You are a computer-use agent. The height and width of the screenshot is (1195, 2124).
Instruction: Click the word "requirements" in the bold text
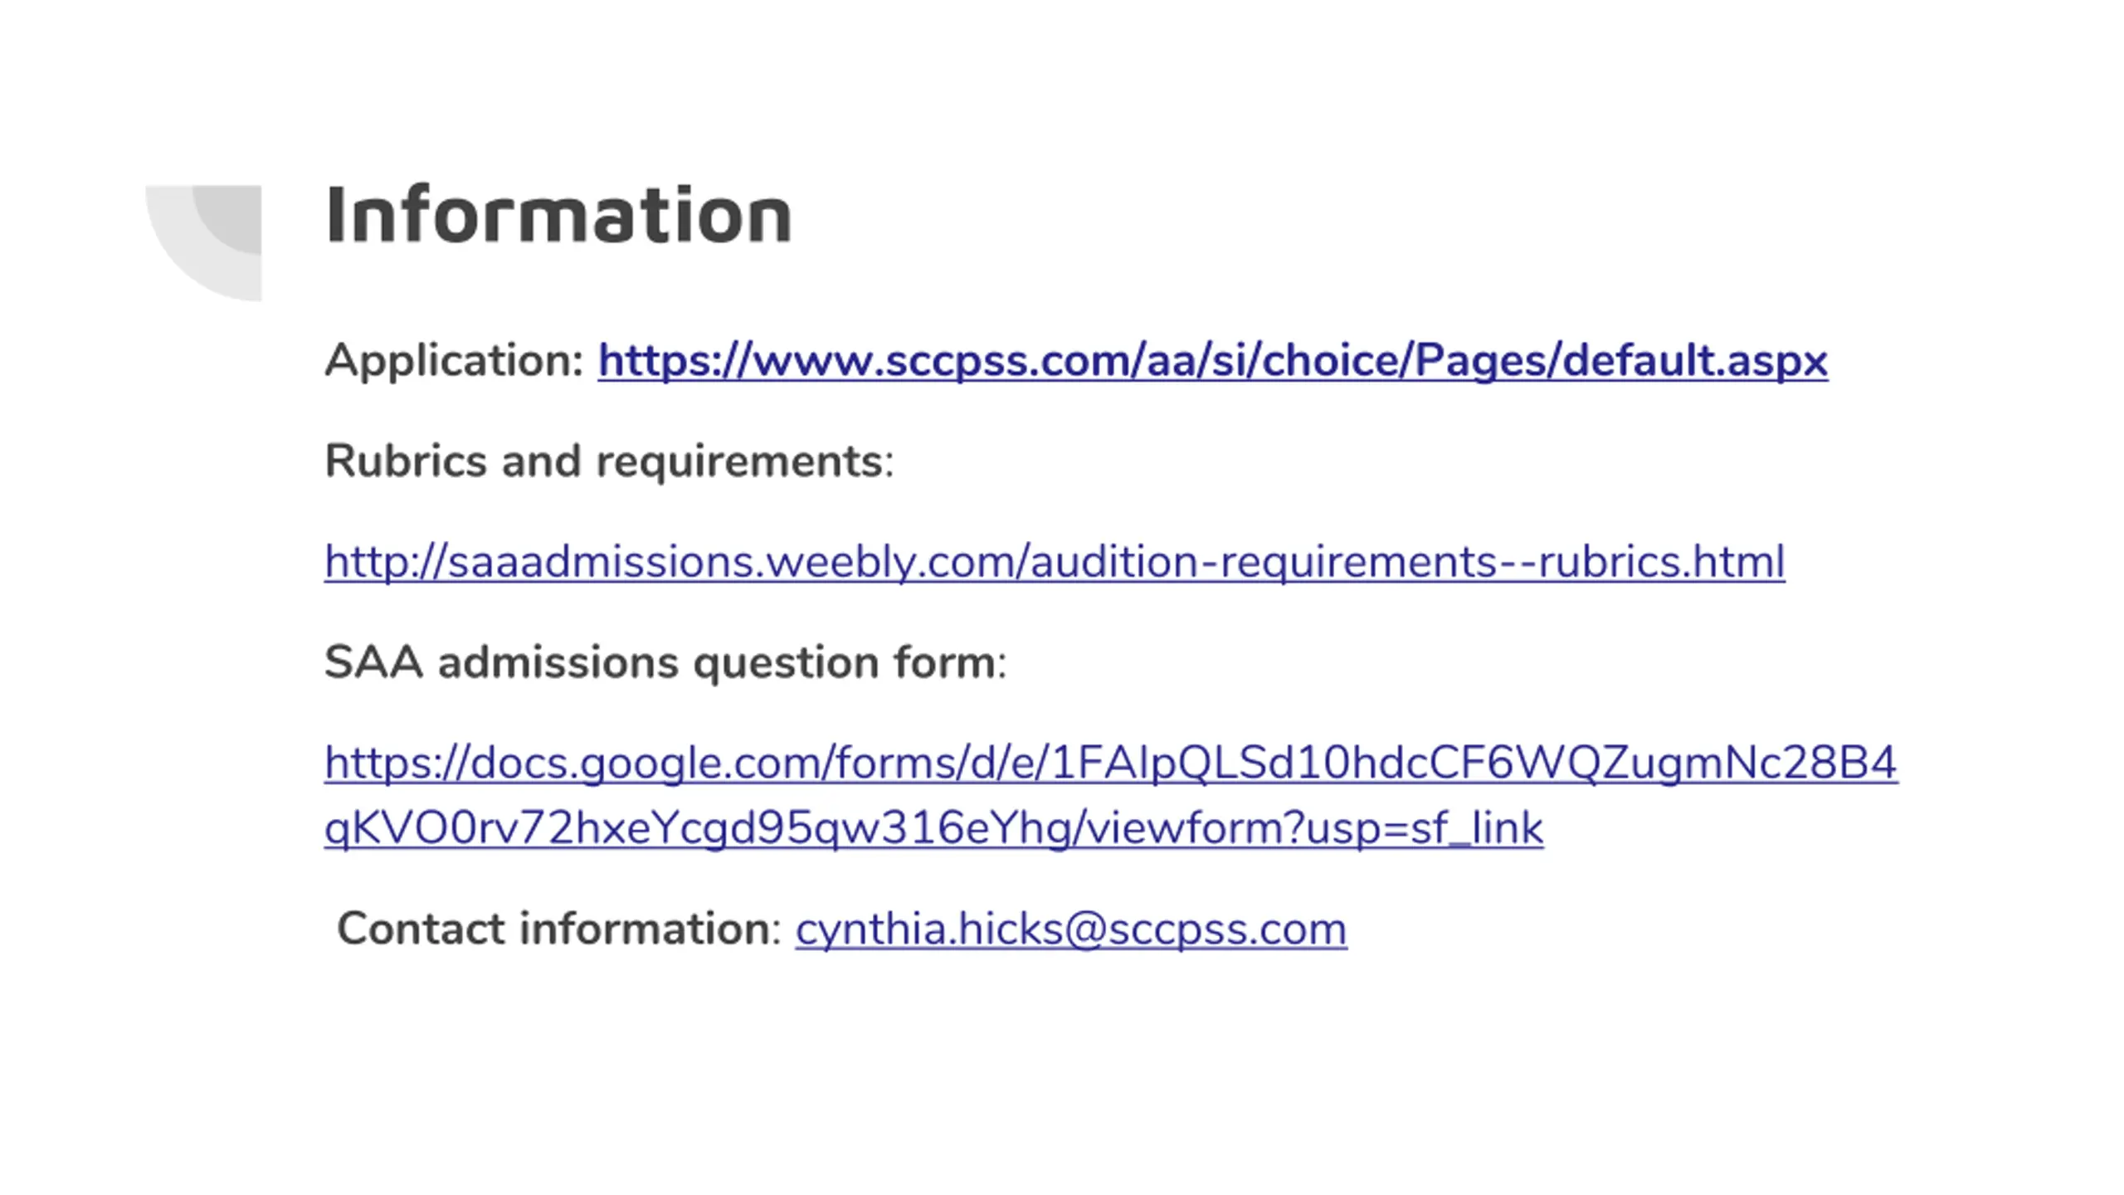tap(740, 463)
